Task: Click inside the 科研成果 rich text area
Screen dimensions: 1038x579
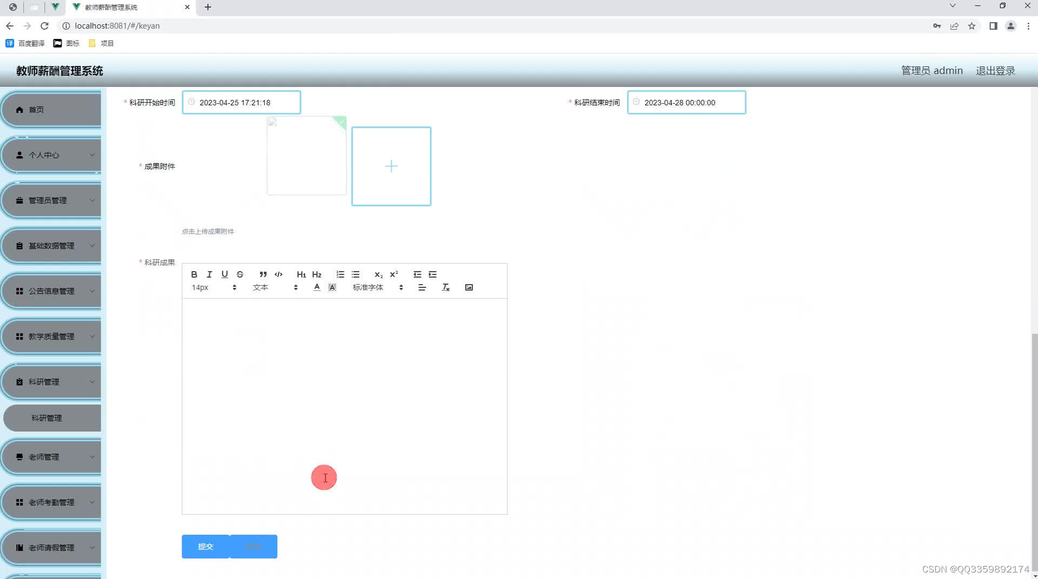Action: pos(344,406)
